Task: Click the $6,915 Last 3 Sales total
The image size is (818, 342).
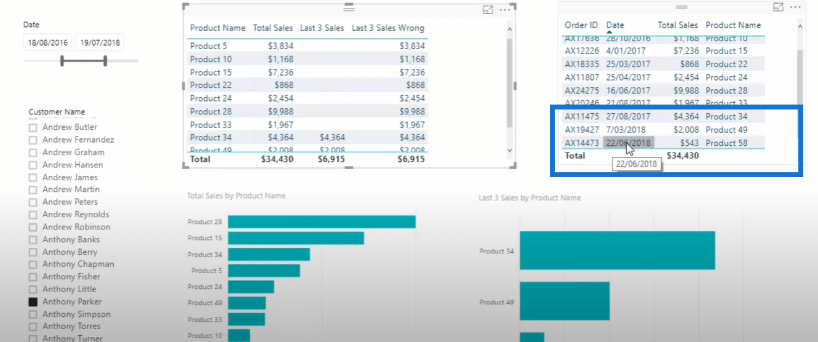Action: (x=331, y=159)
